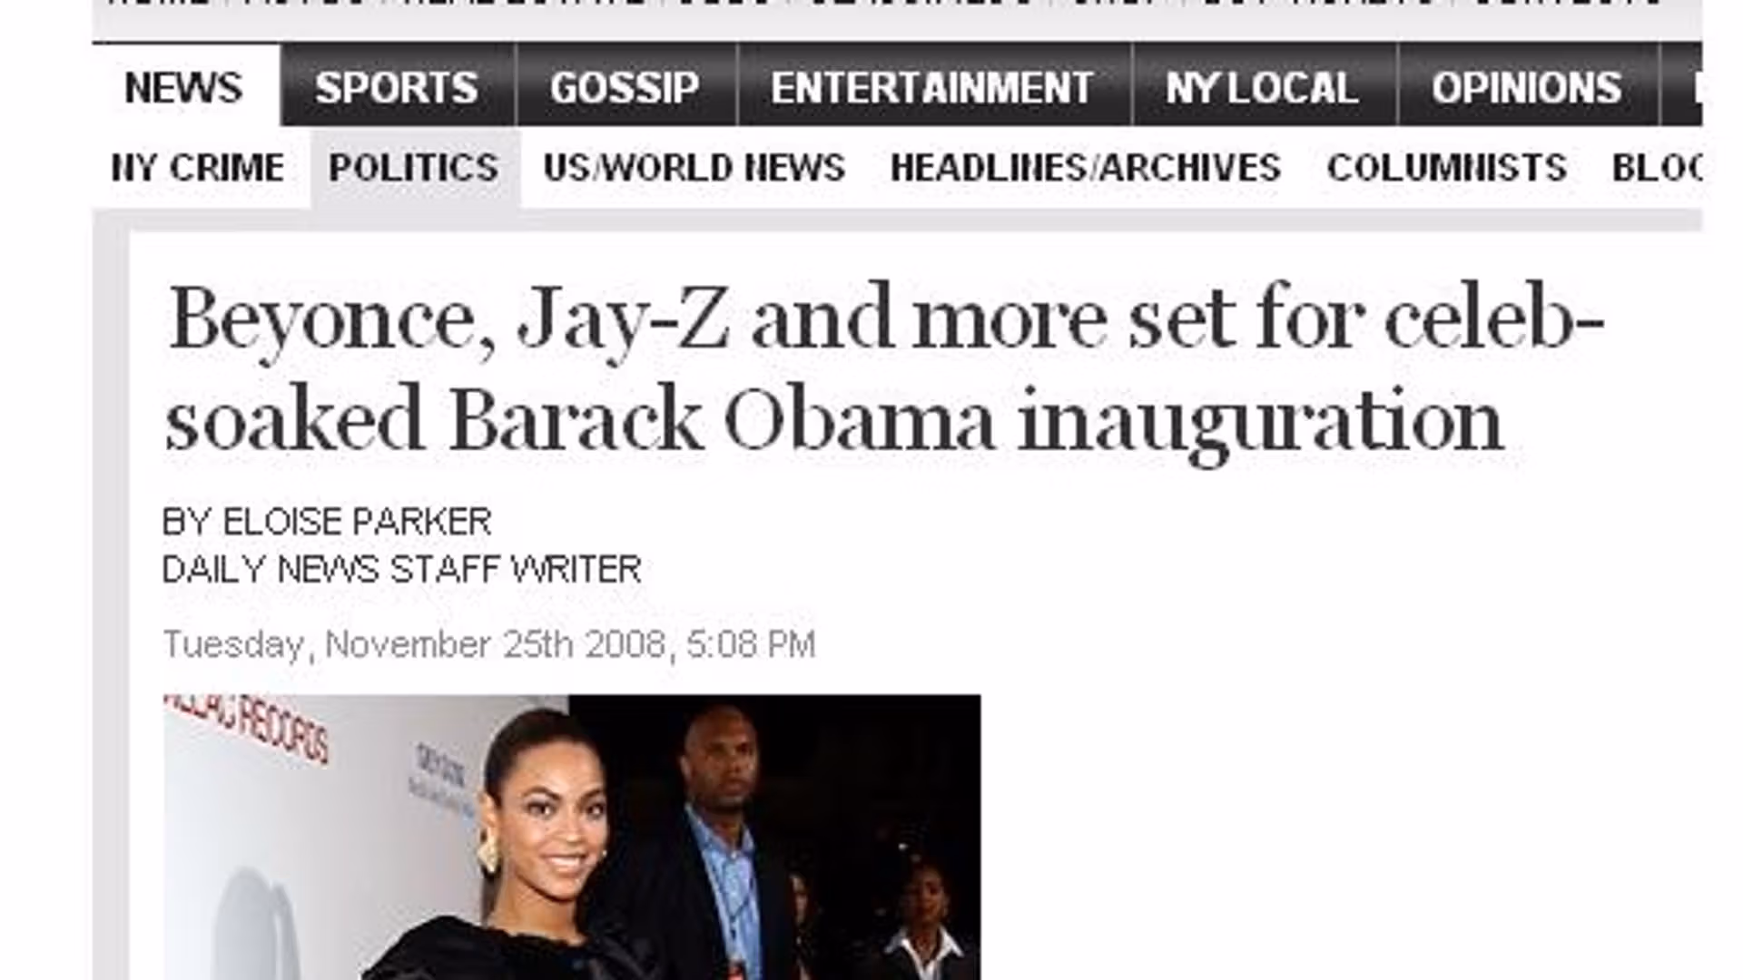Click the Eloise Parker byline
Screen dimensions: 1743x980
327,522
